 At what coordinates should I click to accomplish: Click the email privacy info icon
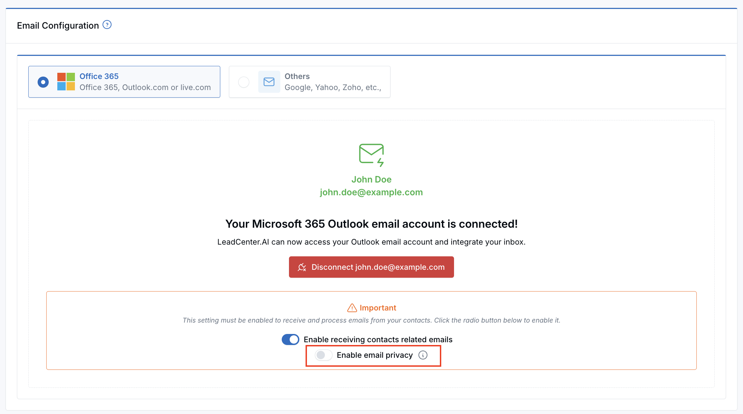(x=423, y=355)
